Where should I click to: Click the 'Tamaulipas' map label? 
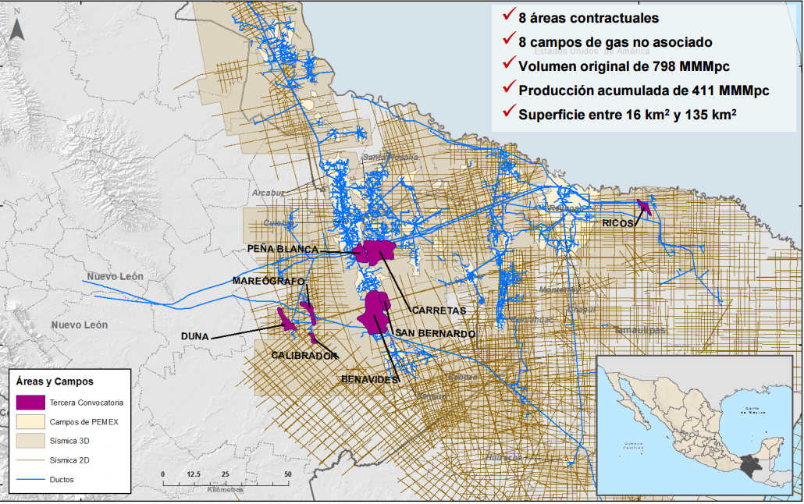pyautogui.click(x=640, y=330)
